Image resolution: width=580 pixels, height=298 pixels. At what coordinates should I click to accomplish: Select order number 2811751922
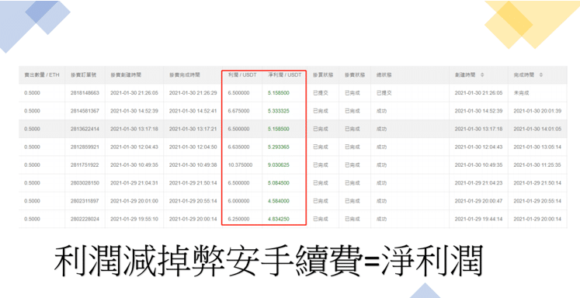(x=85, y=165)
